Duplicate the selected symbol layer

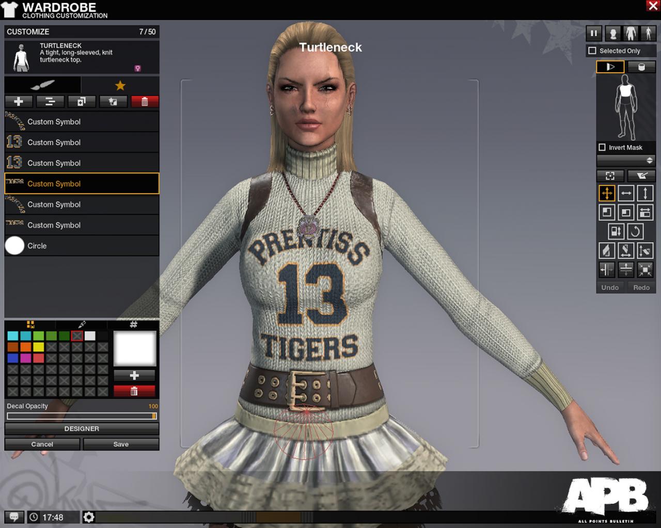pyautogui.click(x=82, y=102)
